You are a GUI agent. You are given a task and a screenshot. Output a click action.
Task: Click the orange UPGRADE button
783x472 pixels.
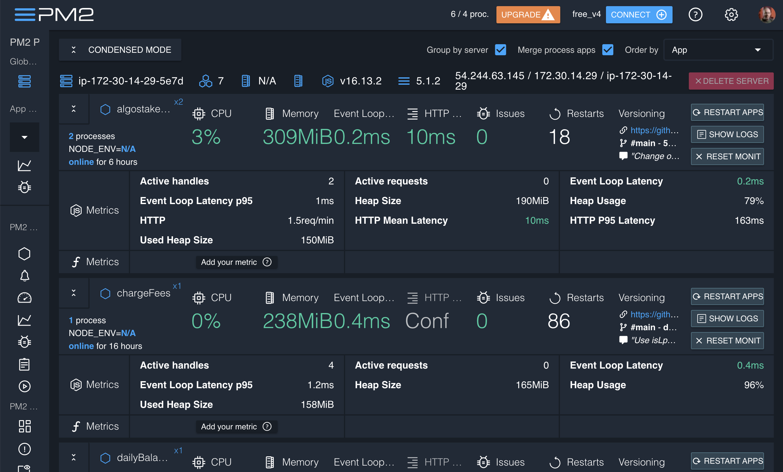[528, 15]
